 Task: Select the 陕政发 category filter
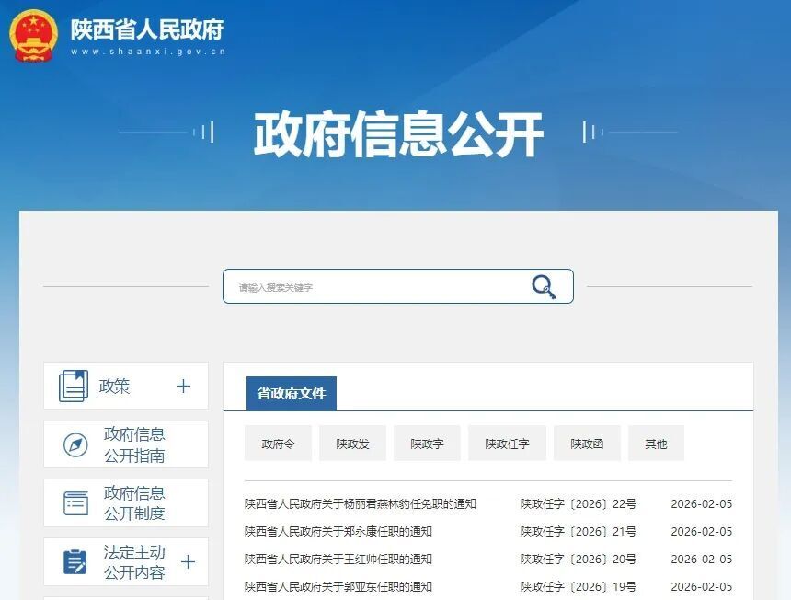pyautogui.click(x=351, y=444)
